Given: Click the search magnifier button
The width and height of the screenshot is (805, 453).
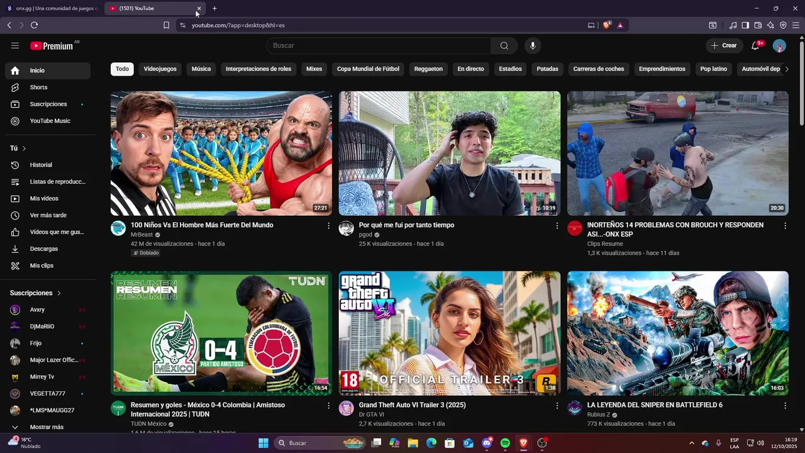Looking at the screenshot, I should tap(504, 45).
